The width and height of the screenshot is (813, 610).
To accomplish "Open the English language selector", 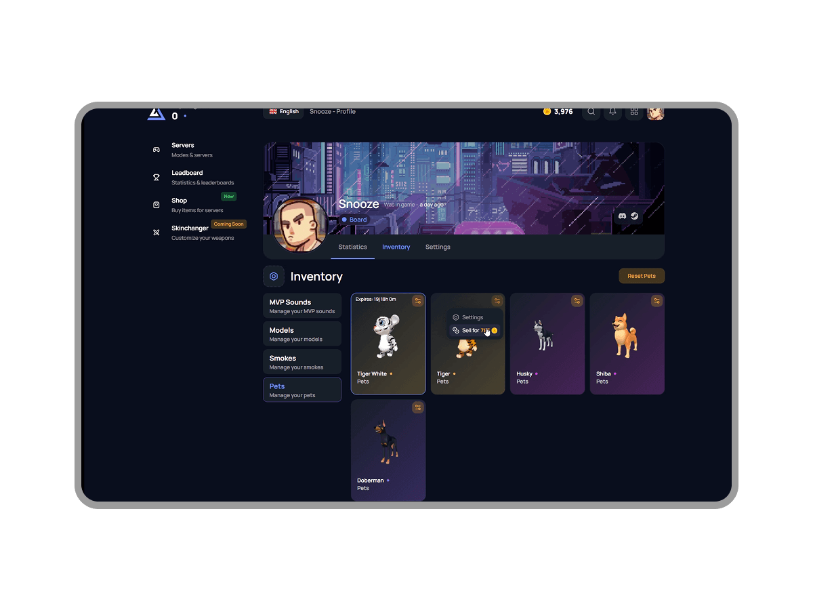I will coord(284,112).
